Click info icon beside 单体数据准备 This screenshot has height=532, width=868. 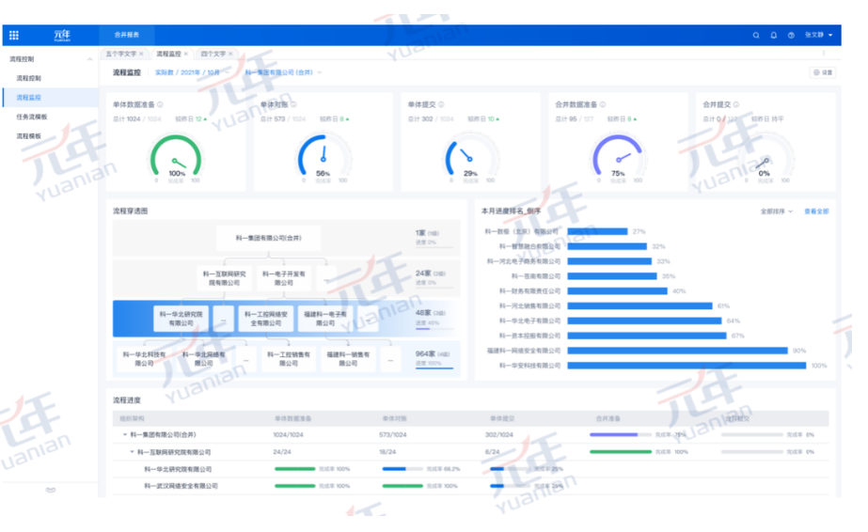click(160, 105)
